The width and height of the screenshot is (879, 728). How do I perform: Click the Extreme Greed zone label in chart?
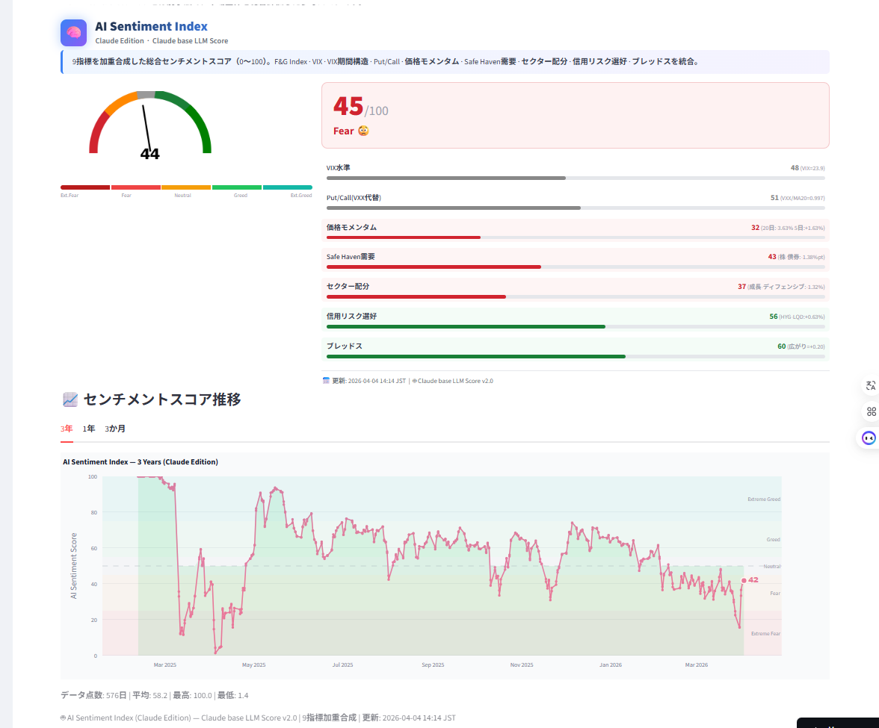pos(764,500)
